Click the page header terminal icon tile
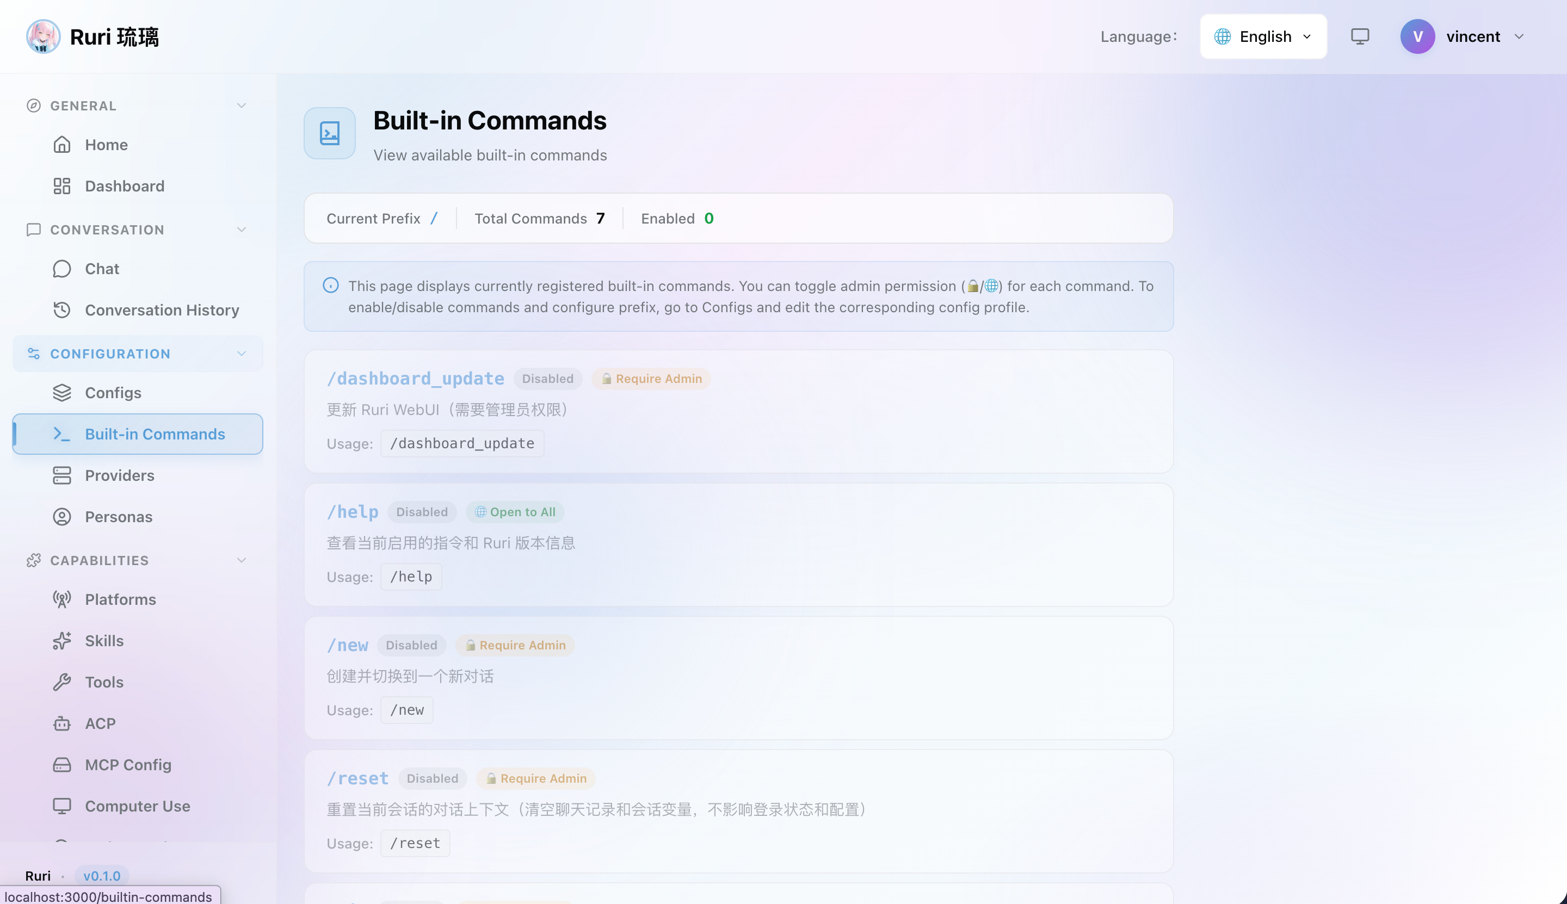The height and width of the screenshot is (904, 1567). [329, 133]
